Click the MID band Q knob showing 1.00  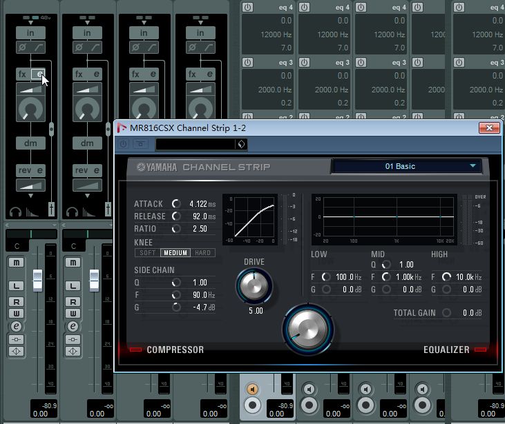click(386, 265)
